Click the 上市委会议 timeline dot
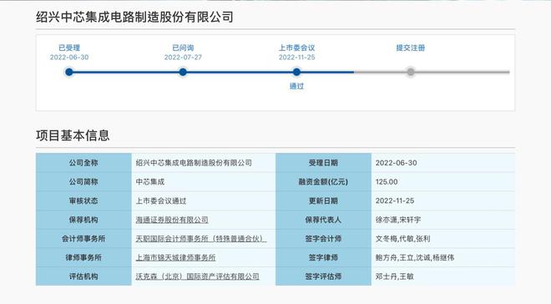Viewport: 551px width, 304px height. (x=296, y=72)
